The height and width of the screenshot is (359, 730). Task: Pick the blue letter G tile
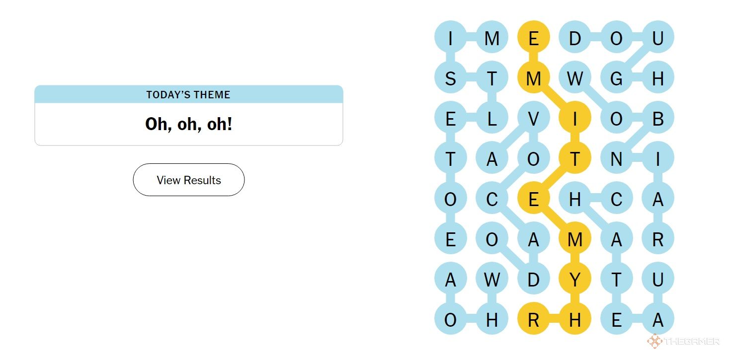coord(616,78)
